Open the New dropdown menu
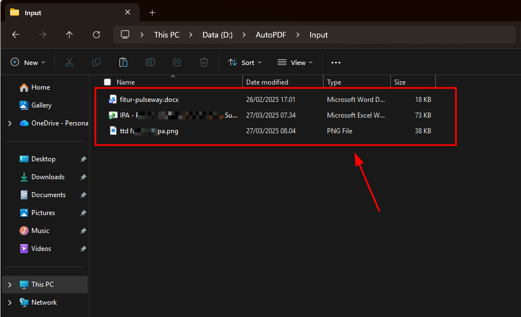The image size is (521, 317). pyautogui.click(x=28, y=62)
